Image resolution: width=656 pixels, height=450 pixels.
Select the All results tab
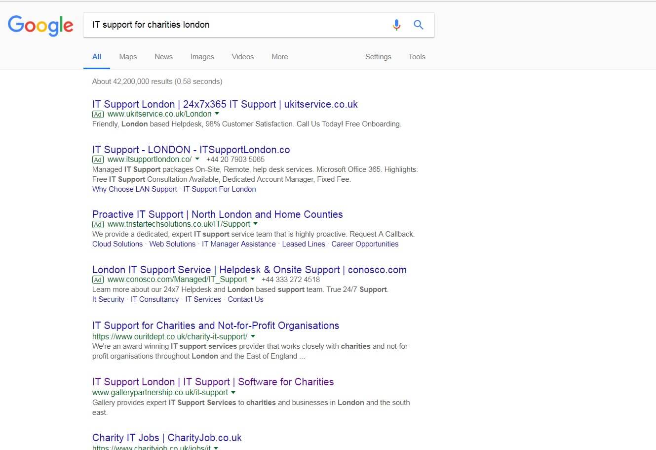tap(97, 57)
